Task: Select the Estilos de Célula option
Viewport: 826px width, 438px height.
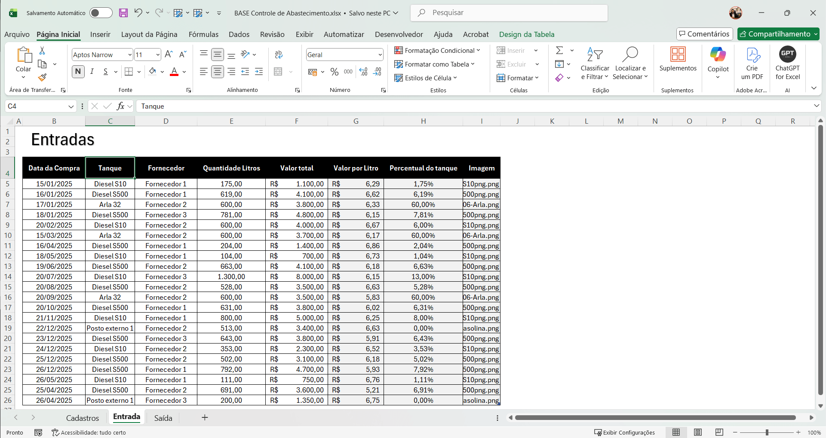Action: [425, 78]
